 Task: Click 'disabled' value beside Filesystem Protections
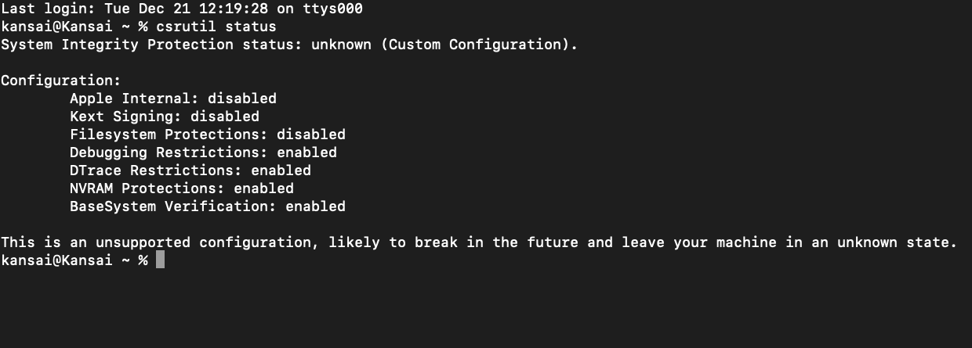coord(311,135)
